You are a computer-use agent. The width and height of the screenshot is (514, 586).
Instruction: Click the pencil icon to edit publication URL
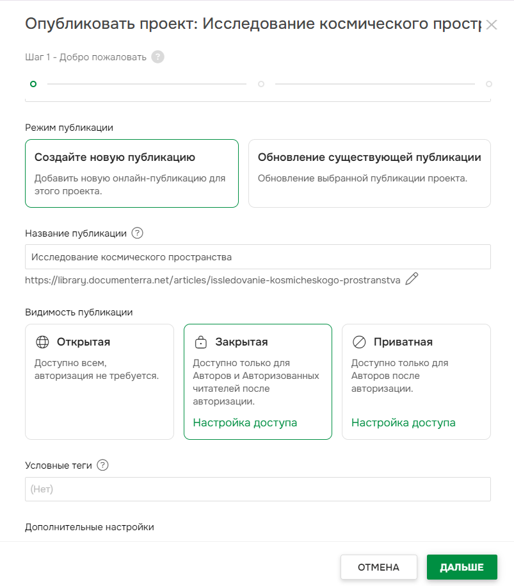point(412,279)
